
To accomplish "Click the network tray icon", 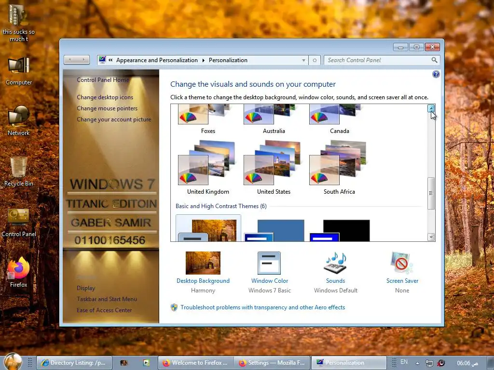I will 429,363.
